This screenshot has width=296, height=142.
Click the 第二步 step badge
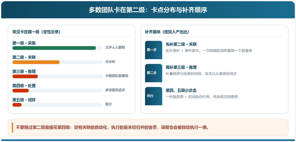coord(153,73)
